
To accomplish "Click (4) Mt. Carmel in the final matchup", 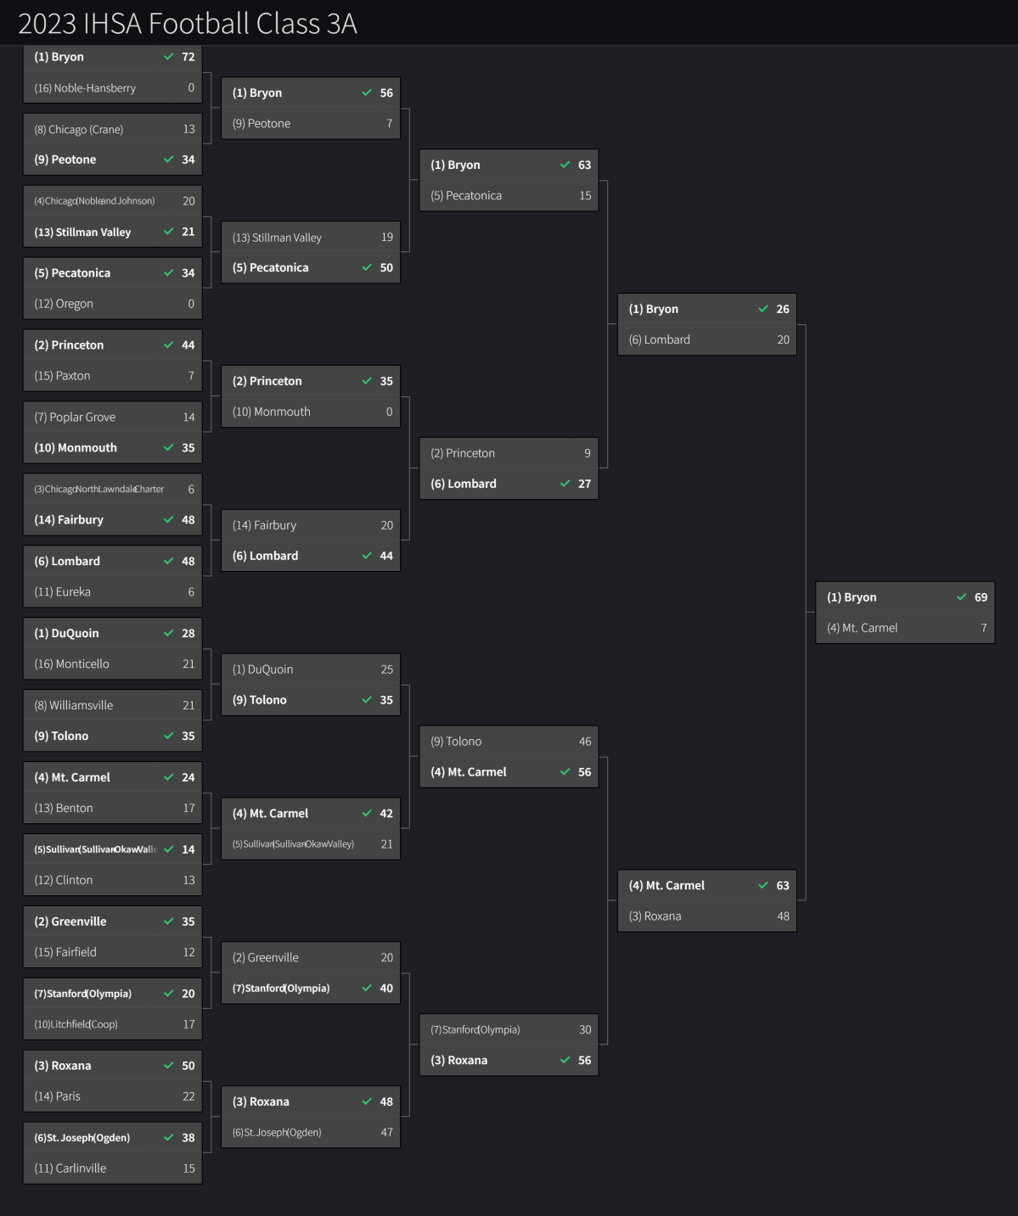I will pyautogui.click(x=862, y=628).
